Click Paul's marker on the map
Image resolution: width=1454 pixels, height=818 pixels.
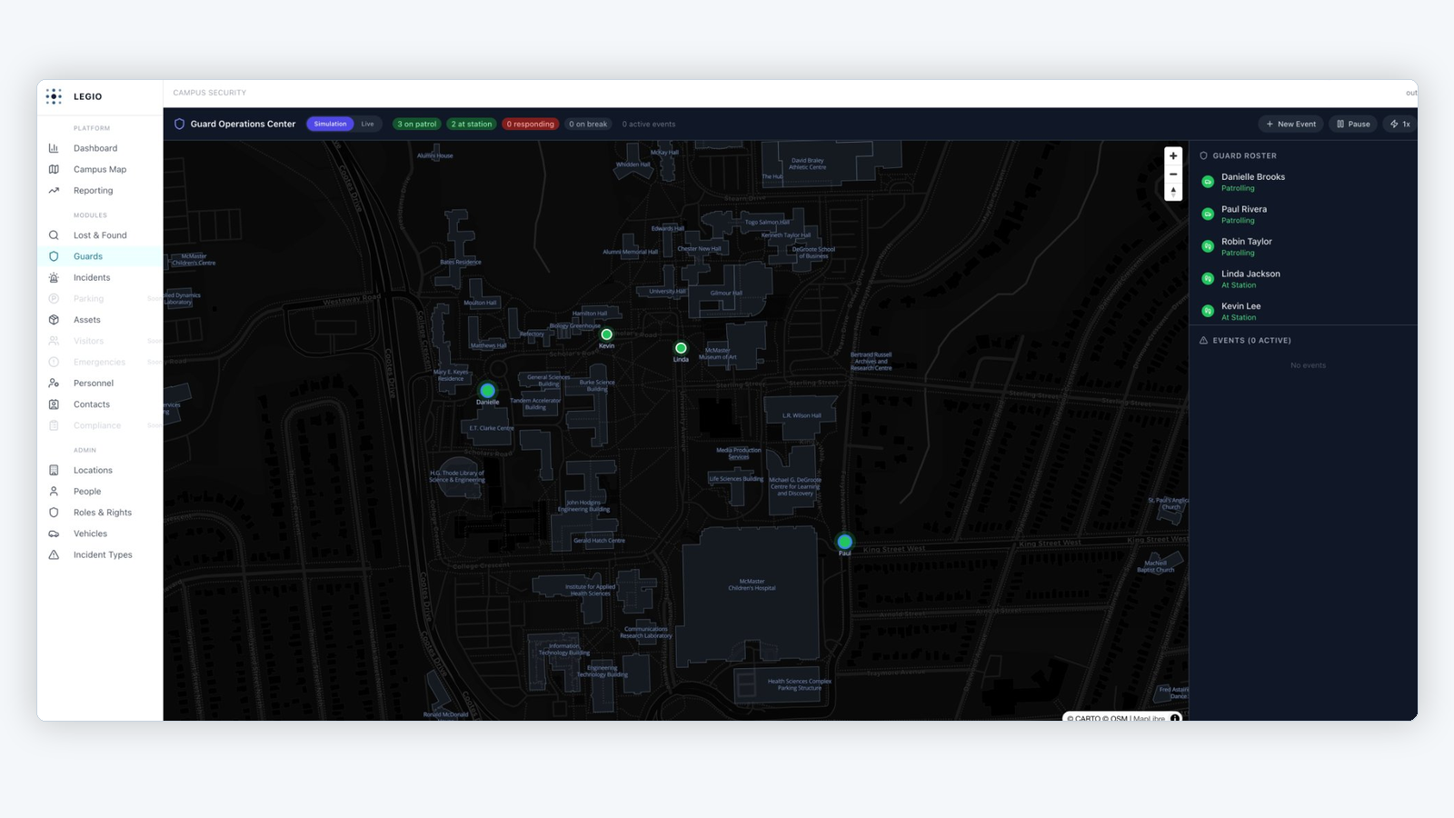click(x=845, y=542)
